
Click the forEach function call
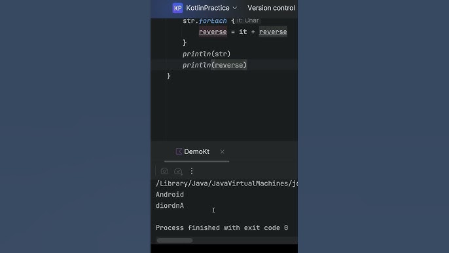(x=213, y=21)
